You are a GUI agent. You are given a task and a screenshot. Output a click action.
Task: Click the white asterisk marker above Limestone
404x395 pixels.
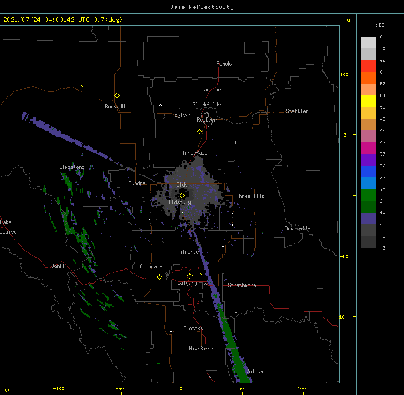pyautogui.click(x=72, y=162)
